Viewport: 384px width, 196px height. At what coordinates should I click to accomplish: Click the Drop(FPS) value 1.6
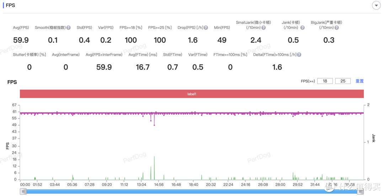pyautogui.click(x=193, y=40)
